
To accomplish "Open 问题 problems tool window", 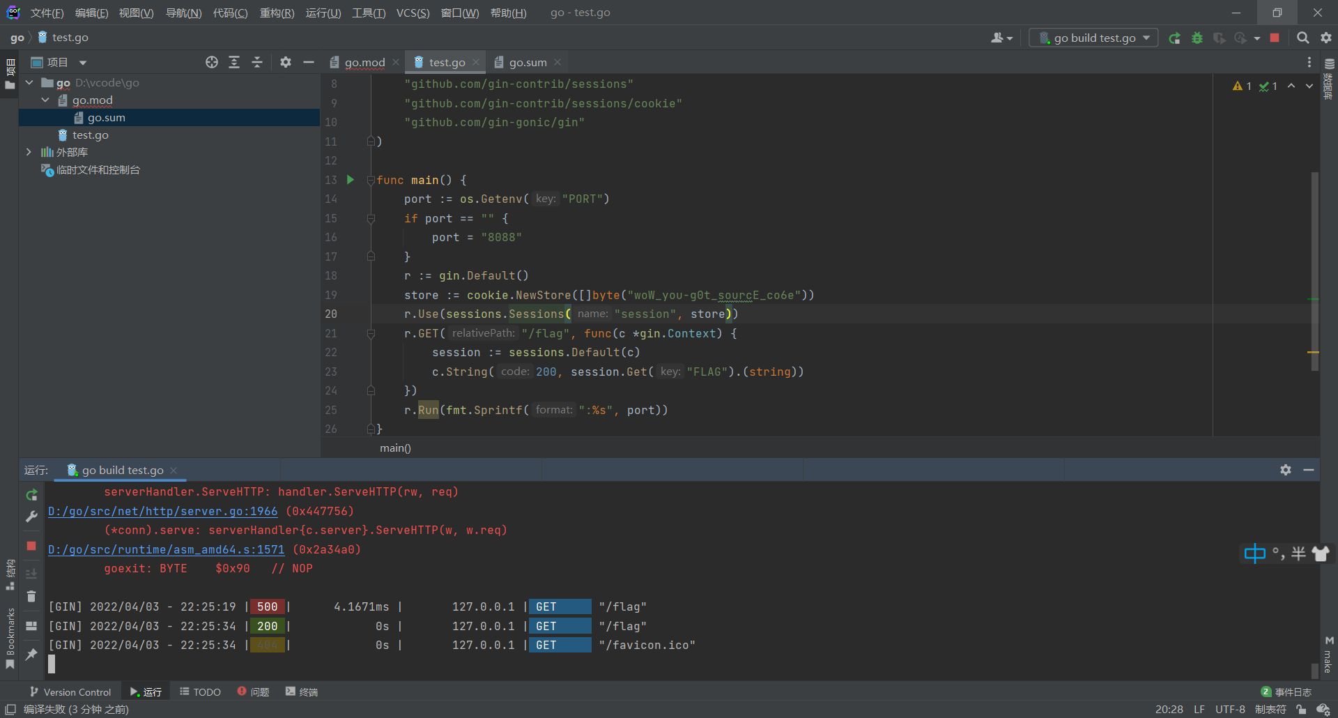I will (x=254, y=692).
